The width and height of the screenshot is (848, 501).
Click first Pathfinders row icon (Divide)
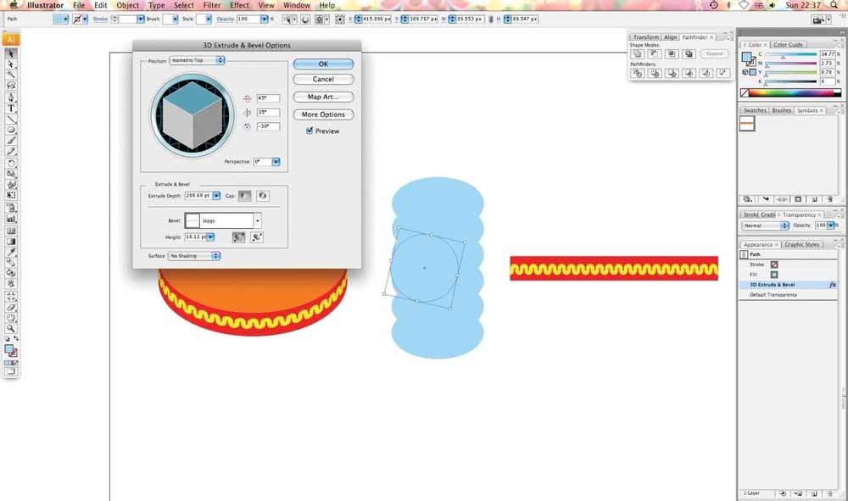click(x=638, y=73)
